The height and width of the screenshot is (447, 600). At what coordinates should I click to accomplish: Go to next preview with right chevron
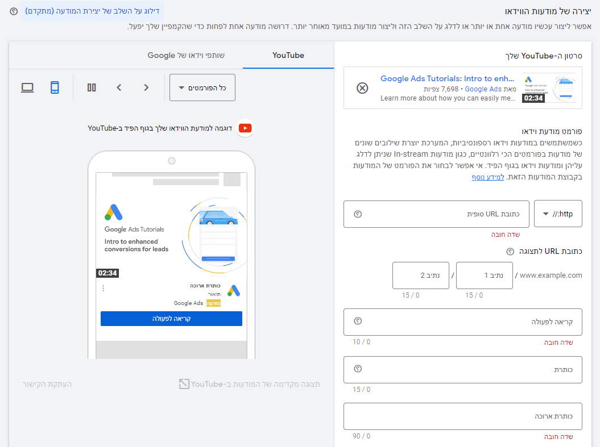click(x=146, y=87)
